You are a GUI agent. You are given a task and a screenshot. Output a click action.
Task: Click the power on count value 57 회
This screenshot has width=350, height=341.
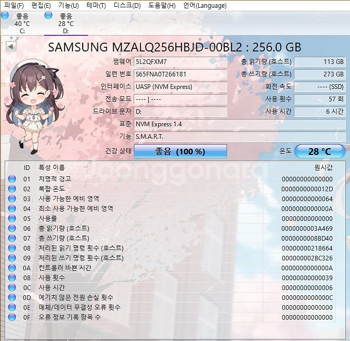pos(320,99)
